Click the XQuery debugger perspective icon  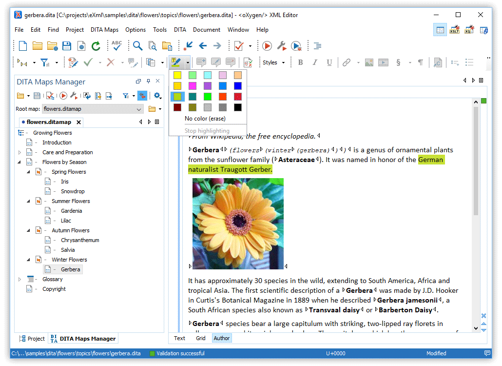point(469,30)
